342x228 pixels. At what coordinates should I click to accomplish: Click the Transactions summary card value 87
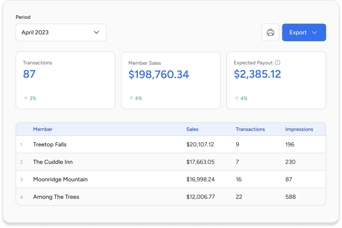click(x=29, y=74)
